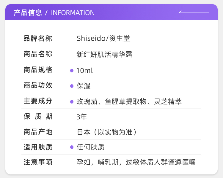Click the Shiseido/资生堂 brand value
The height and width of the screenshot is (178, 223).
coord(103,39)
